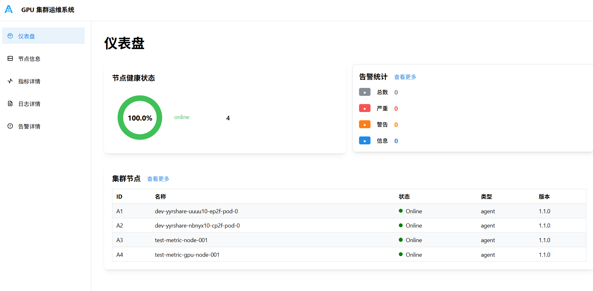Click the red 严重 alarm badge icon
Viewport: 593px width, 291px height.
point(365,108)
